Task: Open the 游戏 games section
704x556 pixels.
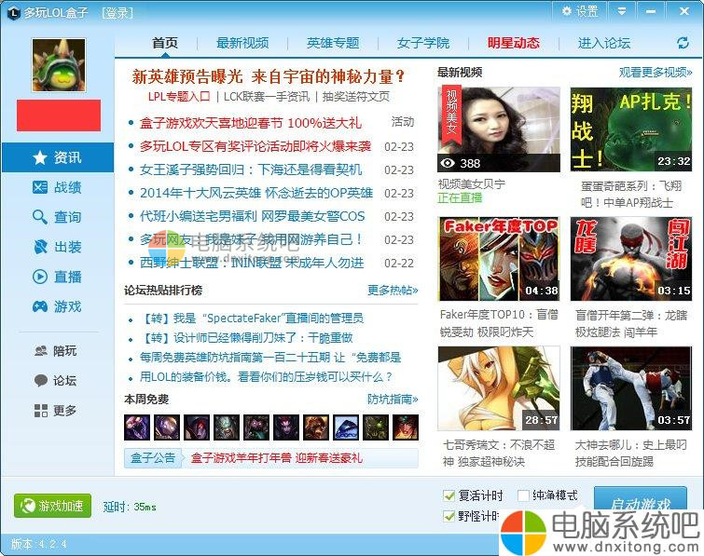Action: pos(58,306)
